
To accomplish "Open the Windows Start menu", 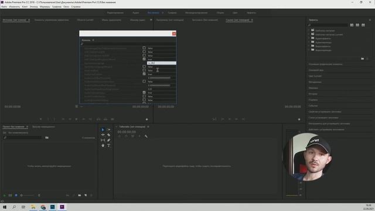I will (4, 207).
